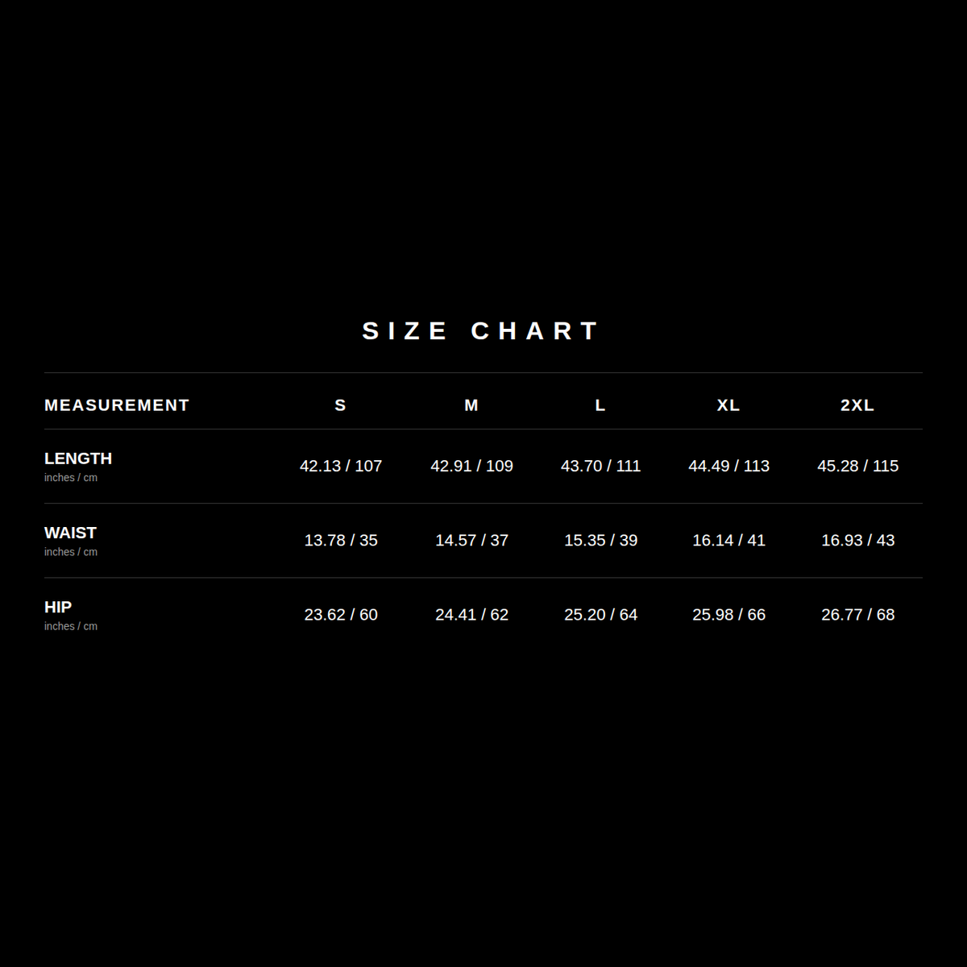
Task: Click hip value 26.77 / 68
Action: coord(857,614)
